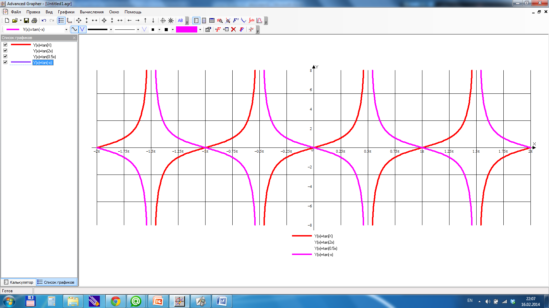Screen dimensions: 549x308
Task: Open the Помощь menu
Action: pos(133,12)
